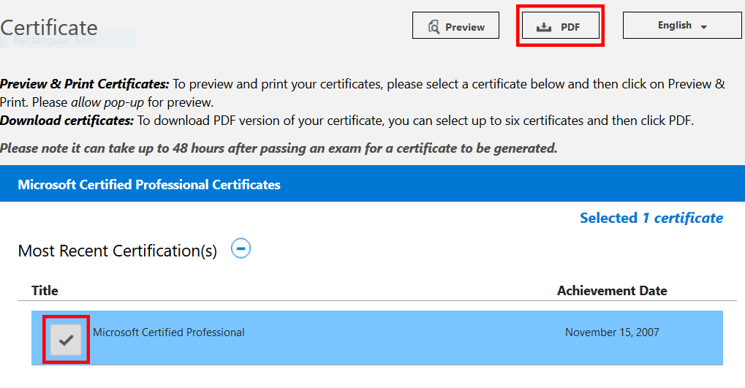Click the Download certificates instruction text

67,121
